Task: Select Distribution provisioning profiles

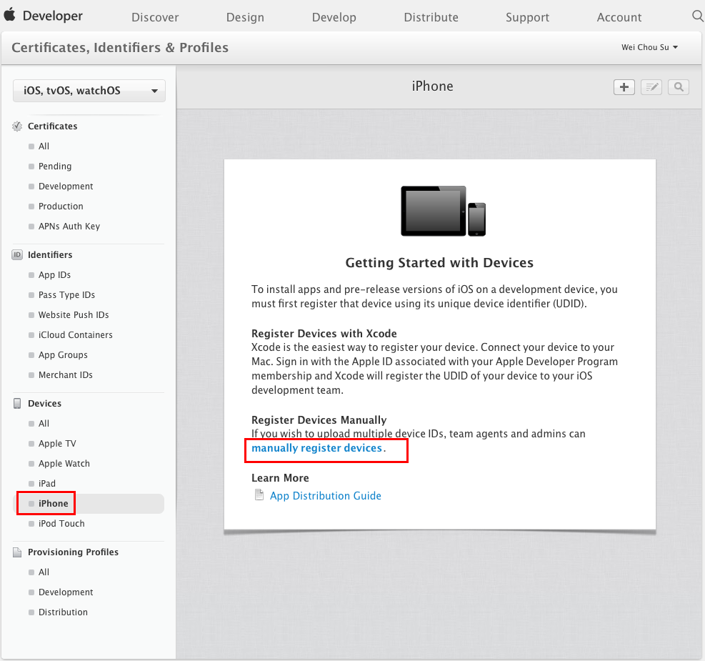Action: (x=63, y=612)
